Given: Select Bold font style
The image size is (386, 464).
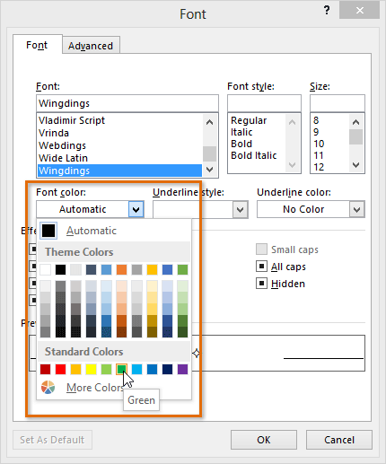Looking at the screenshot, I should (241, 144).
